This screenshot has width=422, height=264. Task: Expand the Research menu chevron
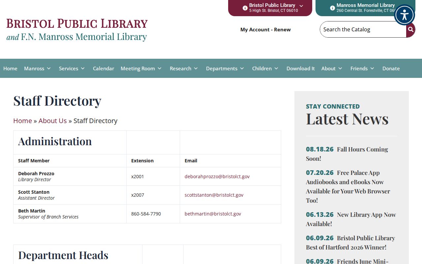point(196,68)
